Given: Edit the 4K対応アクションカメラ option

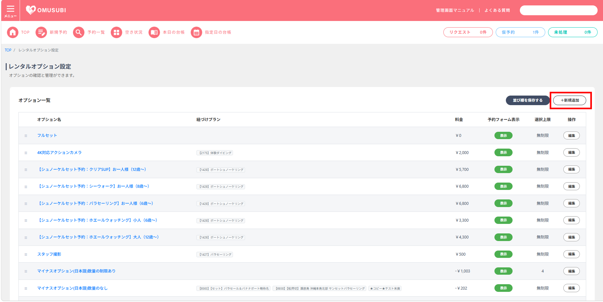Looking at the screenshot, I should [x=571, y=152].
